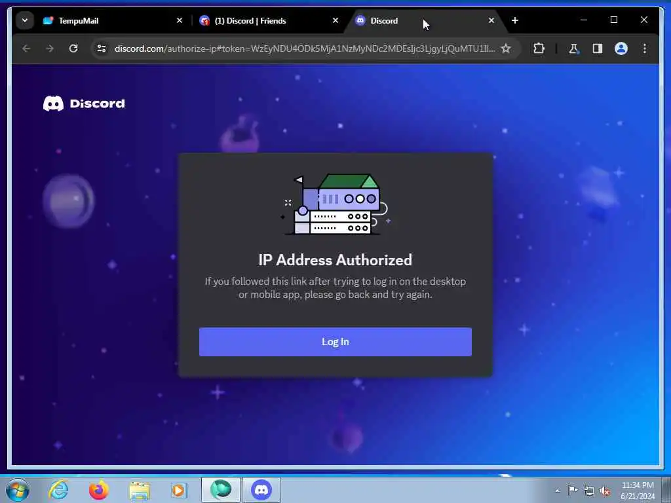Screen dimensions: 671x503
Task: Click the Log In button
Action: [335, 342]
